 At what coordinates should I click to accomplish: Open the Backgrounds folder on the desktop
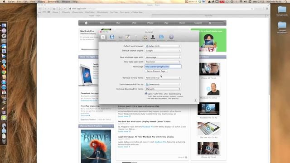[x=282, y=11]
